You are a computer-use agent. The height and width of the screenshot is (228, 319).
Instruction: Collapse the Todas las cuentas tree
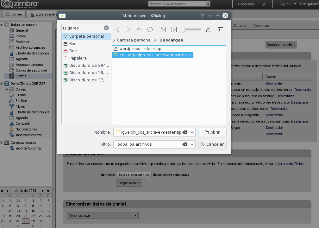coord(2,25)
